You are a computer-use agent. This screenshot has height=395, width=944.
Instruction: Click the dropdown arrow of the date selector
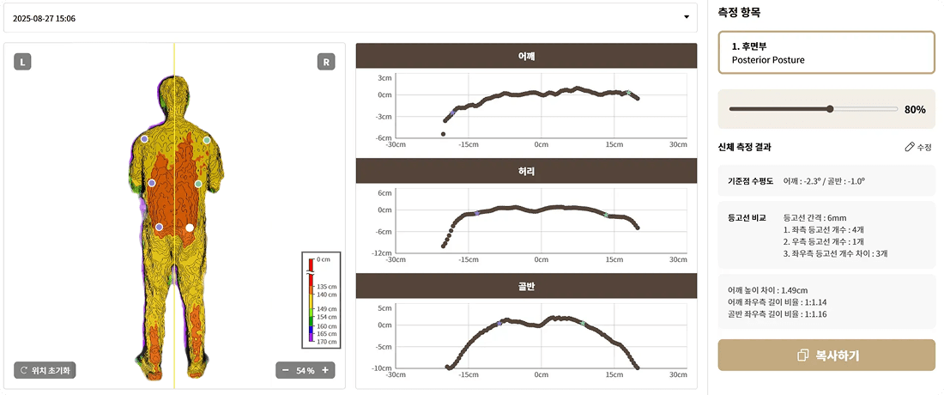[x=686, y=18]
